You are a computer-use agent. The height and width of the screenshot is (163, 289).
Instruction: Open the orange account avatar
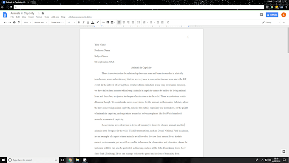[283, 15]
